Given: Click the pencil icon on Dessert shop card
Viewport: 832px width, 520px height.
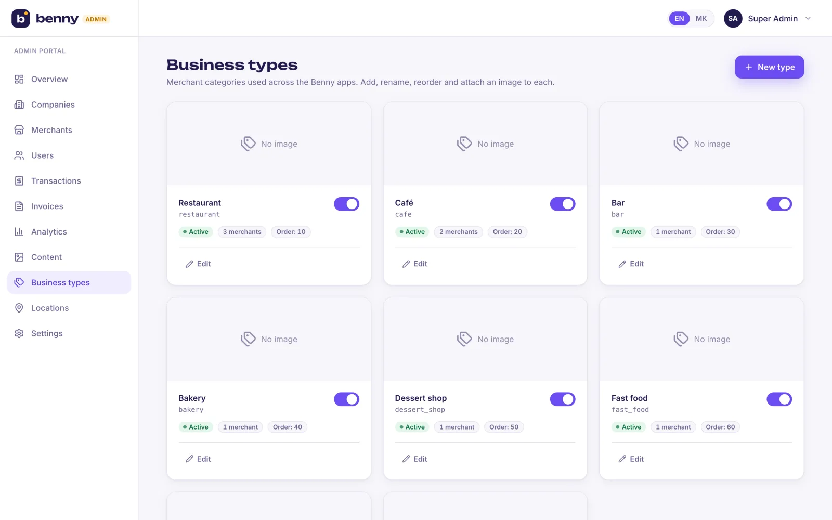Looking at the screenshot, I should 406,459.
